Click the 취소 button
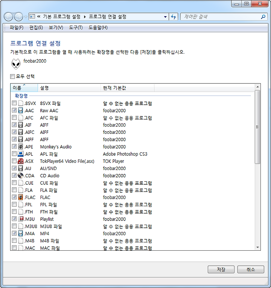Screen dimensions: 271x288 tap(251, 270)
